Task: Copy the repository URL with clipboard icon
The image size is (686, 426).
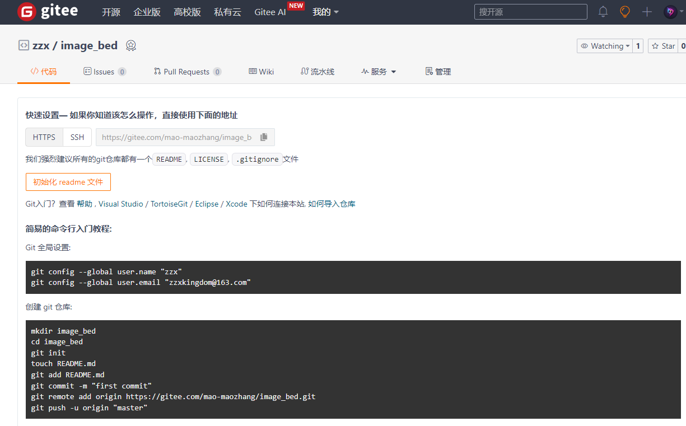Action: [263, 136]
